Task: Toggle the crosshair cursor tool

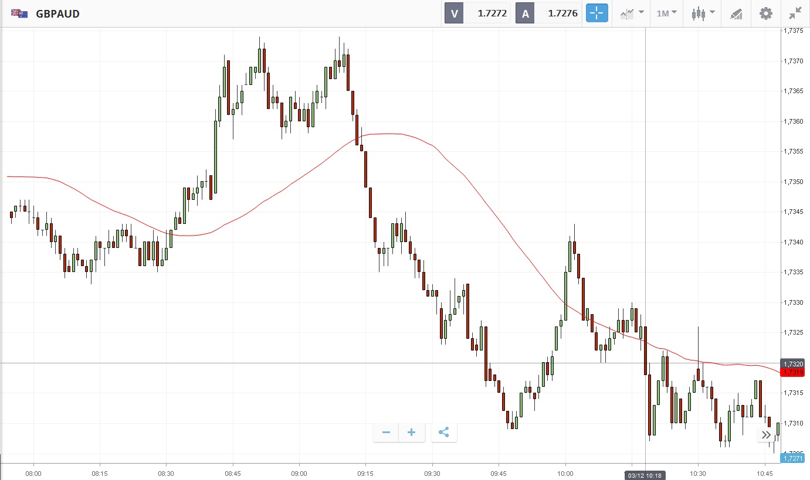Action: [597, 13]
